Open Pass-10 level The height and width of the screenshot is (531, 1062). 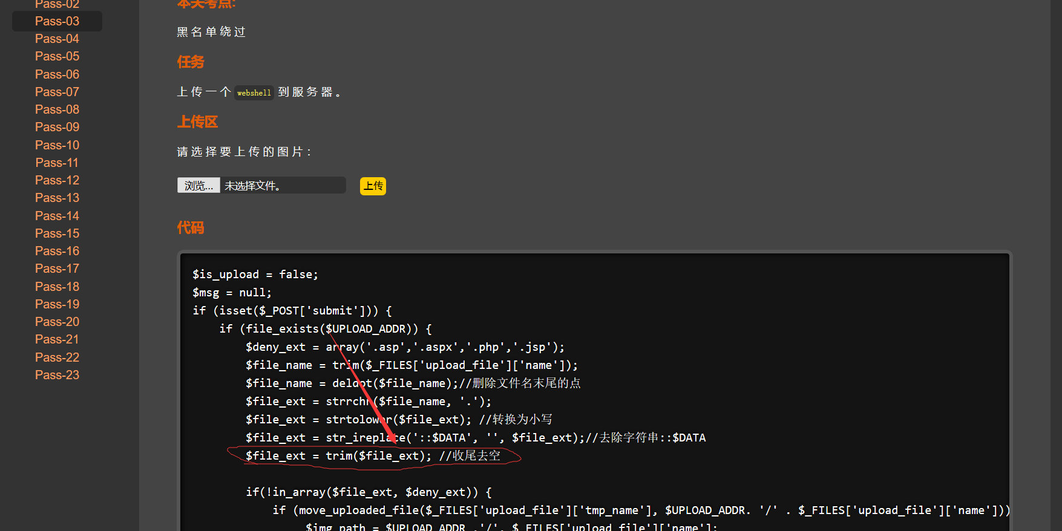pos(57,145)
